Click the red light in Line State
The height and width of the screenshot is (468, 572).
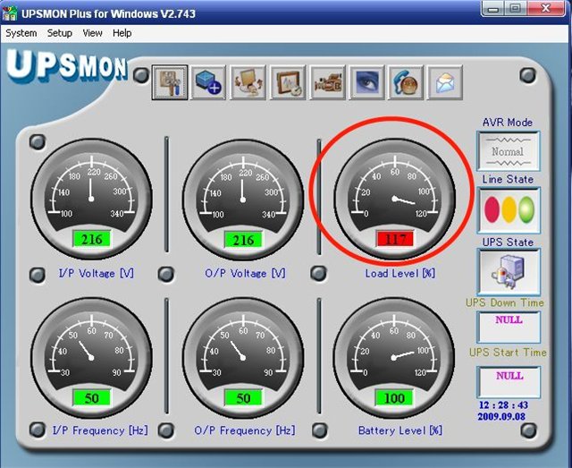click(492, 209)
